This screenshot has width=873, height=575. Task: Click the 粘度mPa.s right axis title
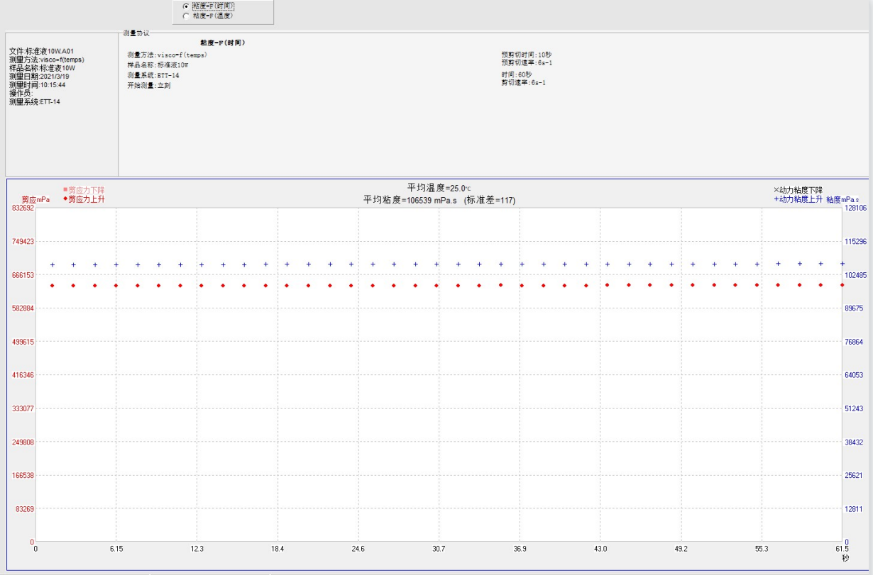842,200
